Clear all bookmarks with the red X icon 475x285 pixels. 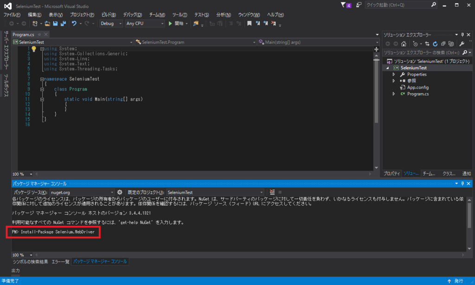[274, 23]
